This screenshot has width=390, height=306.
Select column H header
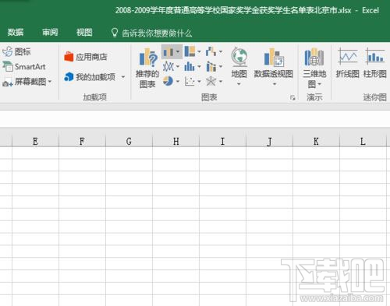pos(175,142)
